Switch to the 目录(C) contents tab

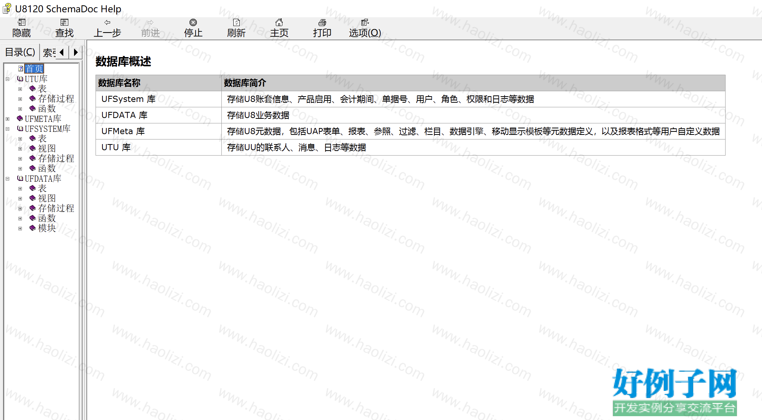pos(20,52)
